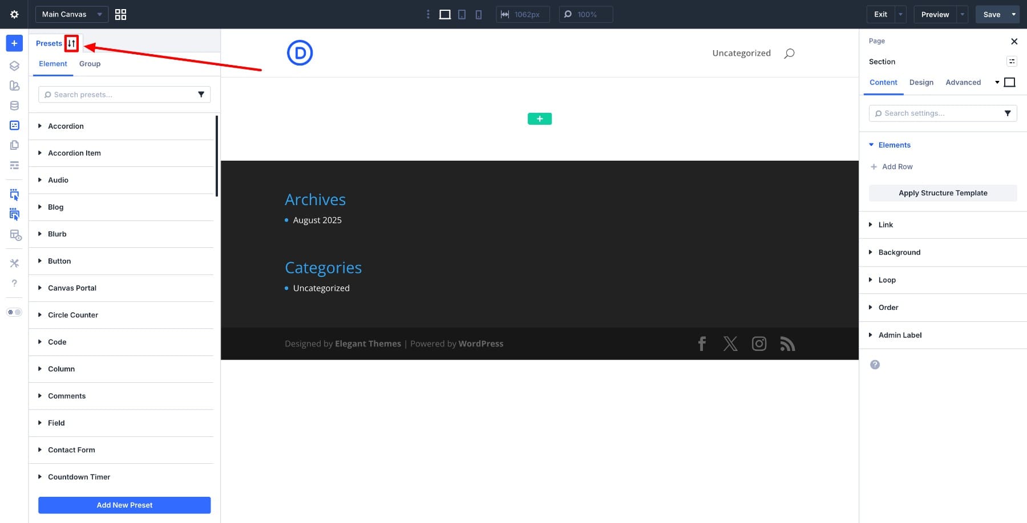Expand the Background settings section

tap(899, 252)
